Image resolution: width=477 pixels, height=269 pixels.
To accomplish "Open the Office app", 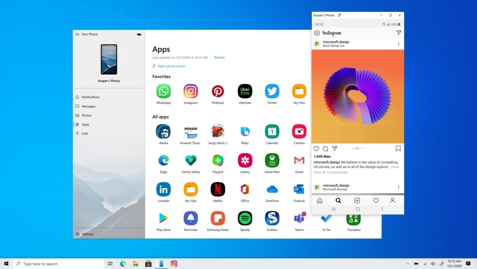I will (245, 189).
